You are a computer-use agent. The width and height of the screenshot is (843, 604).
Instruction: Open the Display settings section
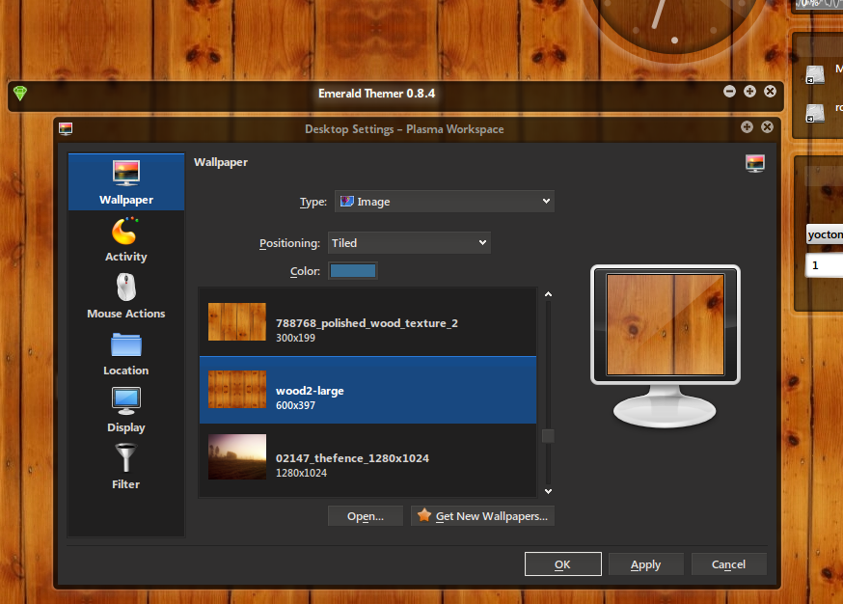[126, 410]
